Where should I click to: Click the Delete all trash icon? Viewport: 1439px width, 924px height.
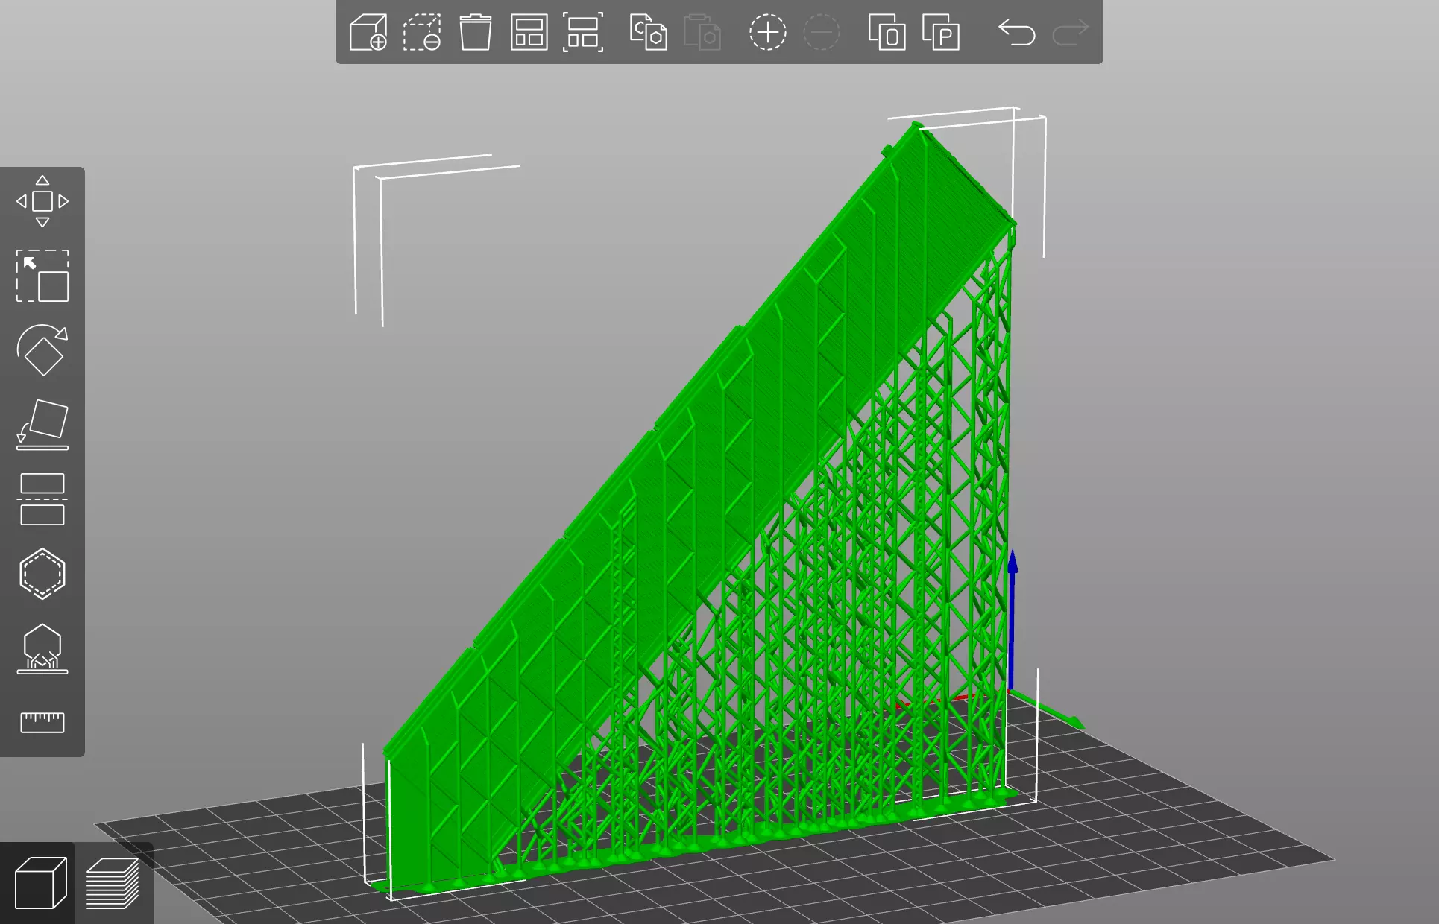click(475, 33)
